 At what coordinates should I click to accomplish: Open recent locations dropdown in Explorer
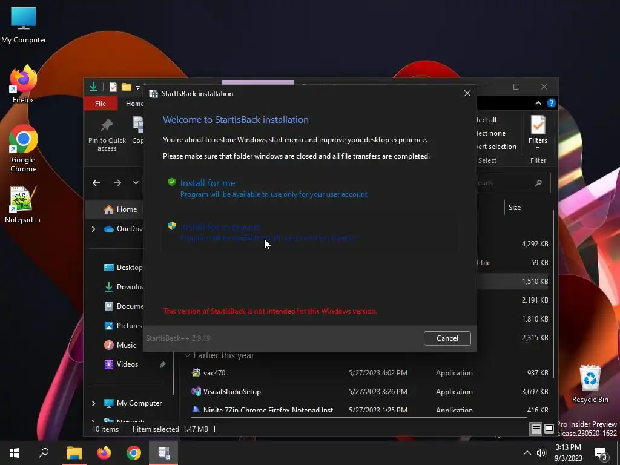pyautogui.click(x=136, y=183)
